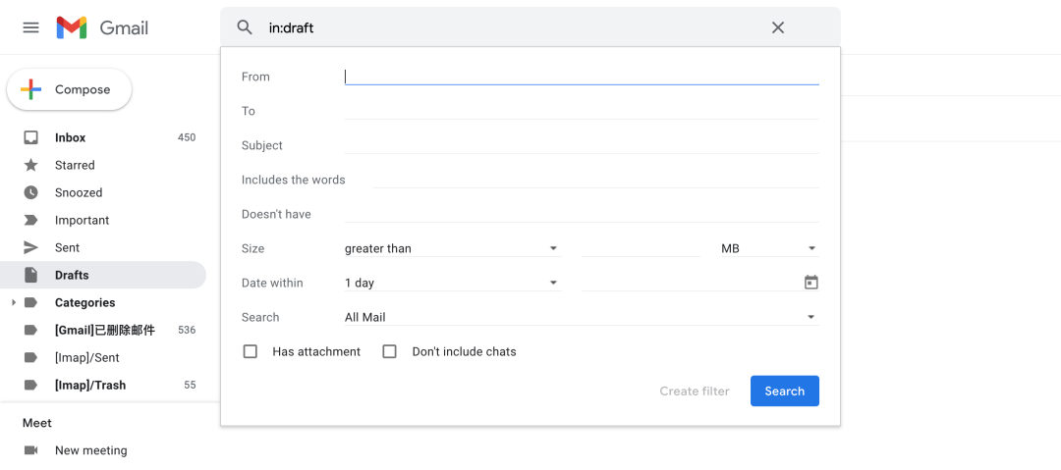The image size is (1061, 470).
Task: Click the Subject input field
Action: point(582,145)
